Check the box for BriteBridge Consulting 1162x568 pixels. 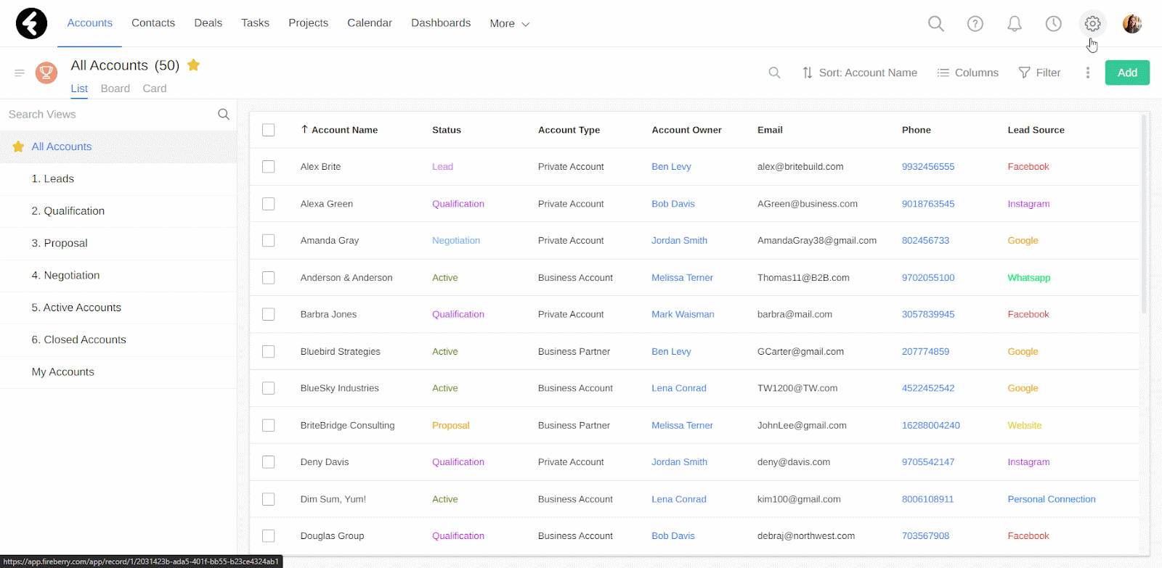tap(269, 425)
